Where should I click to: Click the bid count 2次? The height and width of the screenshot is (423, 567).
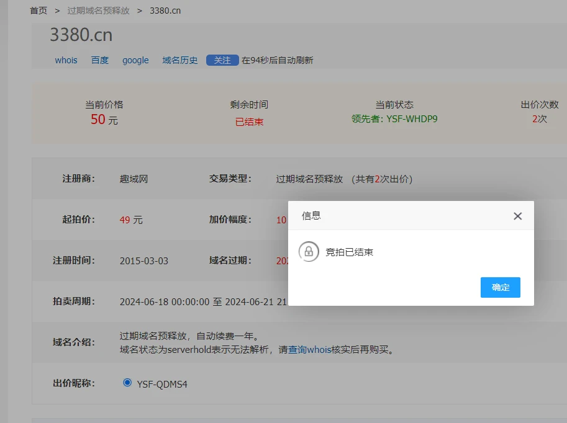(x=539, y=118)
